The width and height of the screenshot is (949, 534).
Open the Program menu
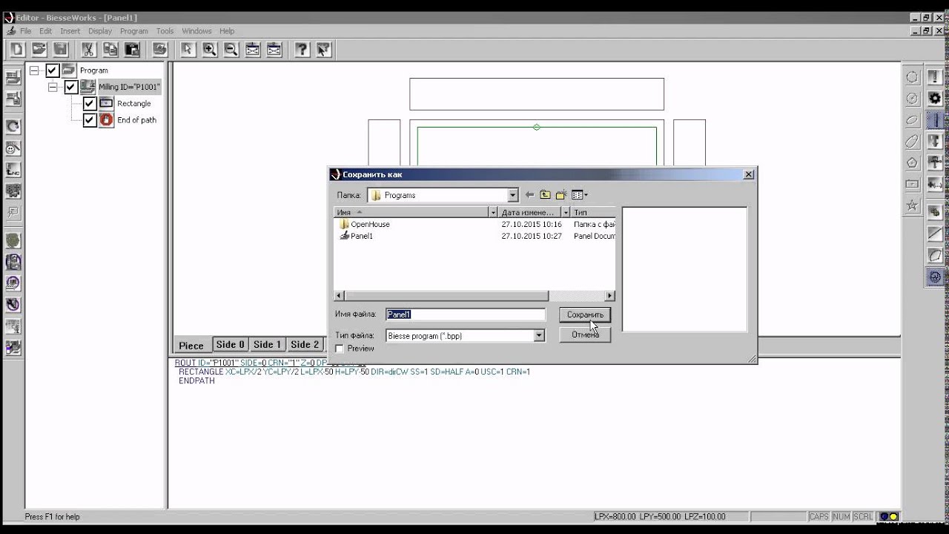click(x=134, y=31)
